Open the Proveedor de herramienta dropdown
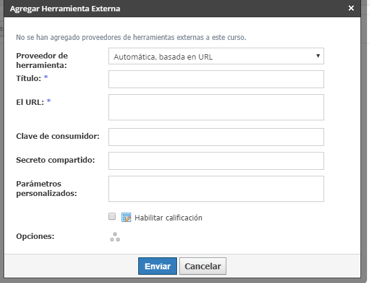370x283 pixels. point(216,56)
